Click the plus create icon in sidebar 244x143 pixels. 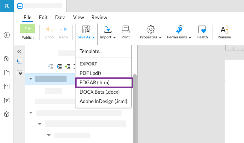[7, 35]
